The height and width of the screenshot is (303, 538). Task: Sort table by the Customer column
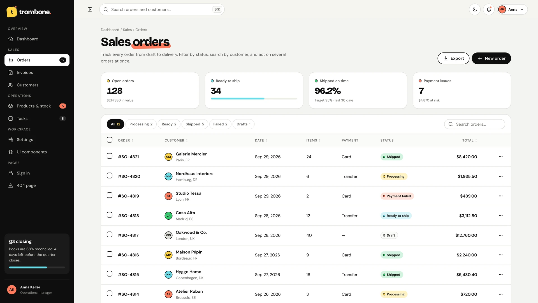click(176, 141)
